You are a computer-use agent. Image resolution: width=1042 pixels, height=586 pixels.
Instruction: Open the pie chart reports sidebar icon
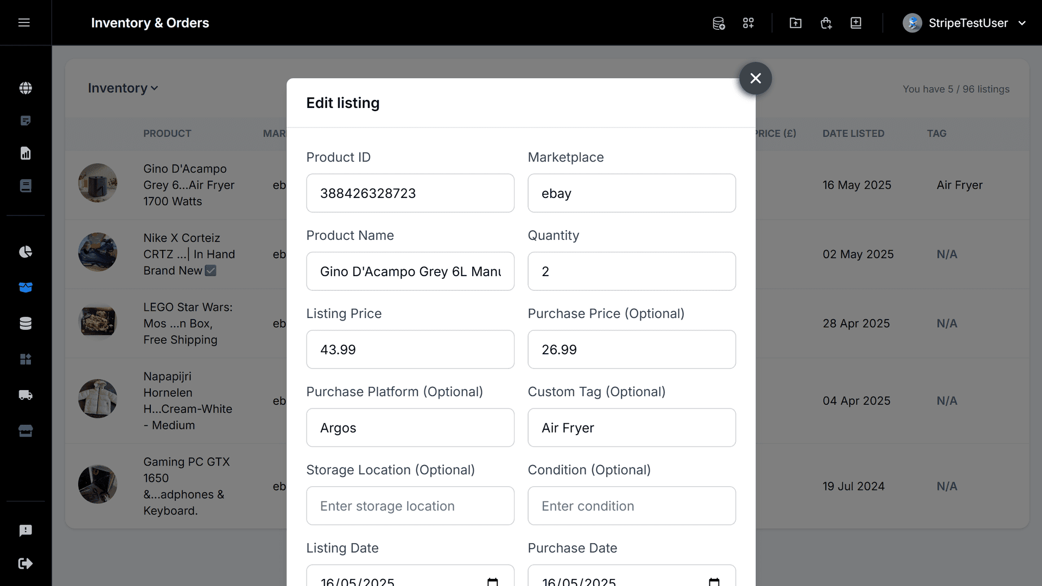pos(26,252)
